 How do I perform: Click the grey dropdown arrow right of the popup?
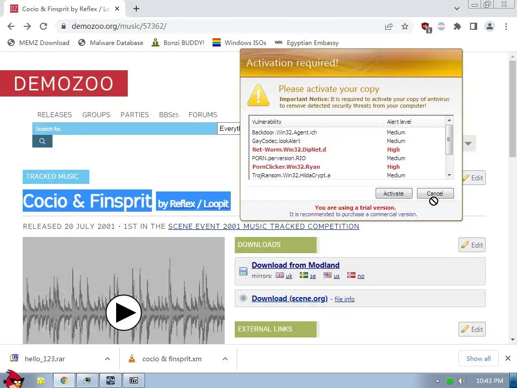(x=468, y=143)
